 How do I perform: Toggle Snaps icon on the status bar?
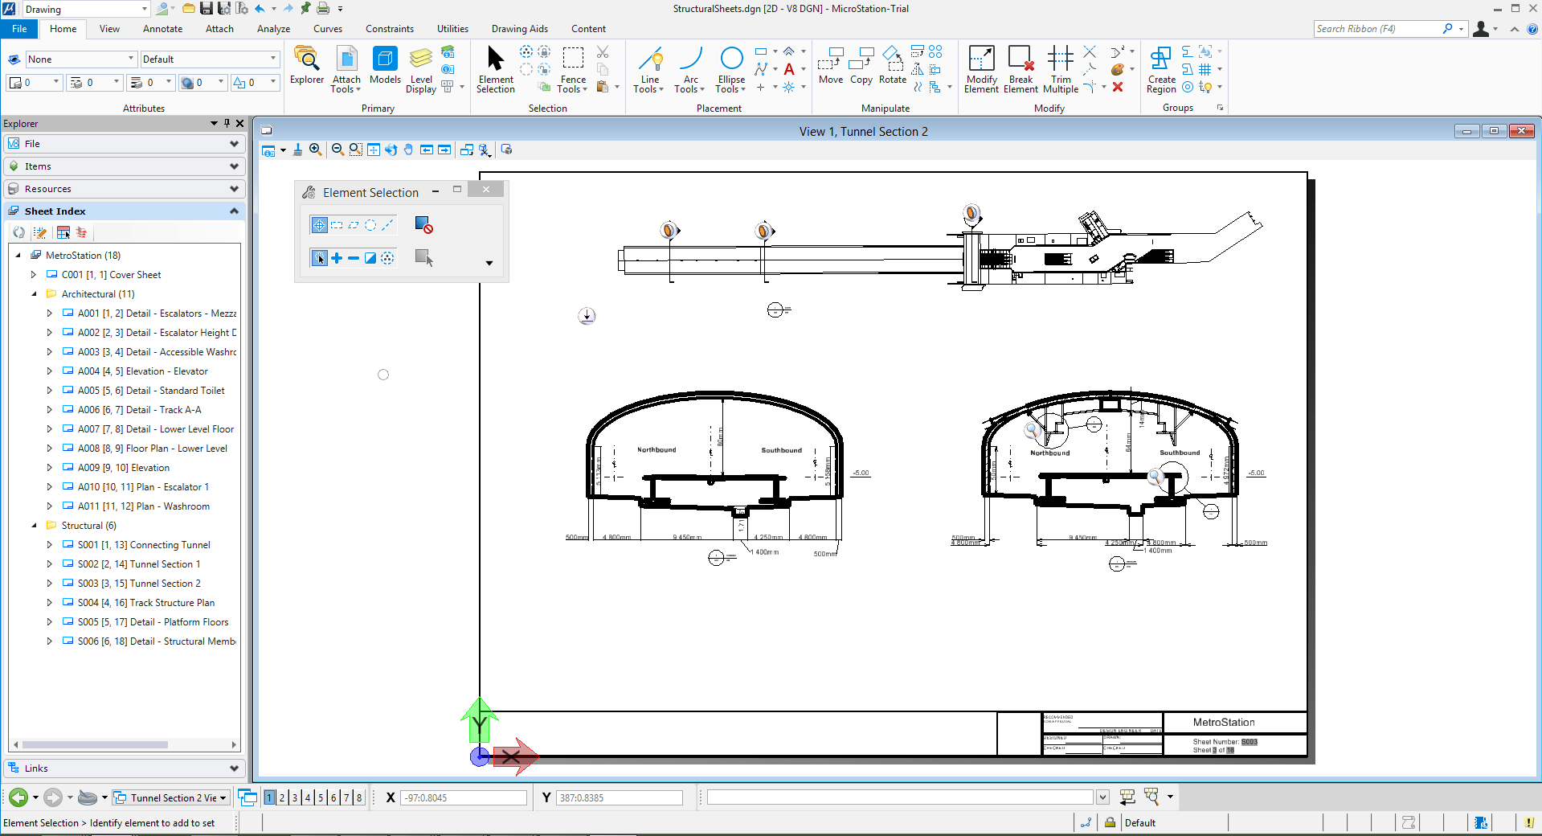pyautogui.click(x=1086, y=822)
